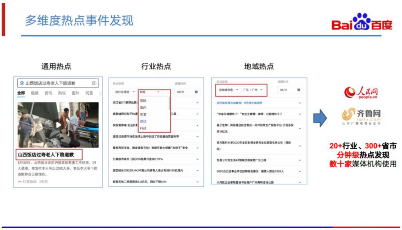Expand the 2020白云区事业单位 row chevron

click(x=300, y=171)
